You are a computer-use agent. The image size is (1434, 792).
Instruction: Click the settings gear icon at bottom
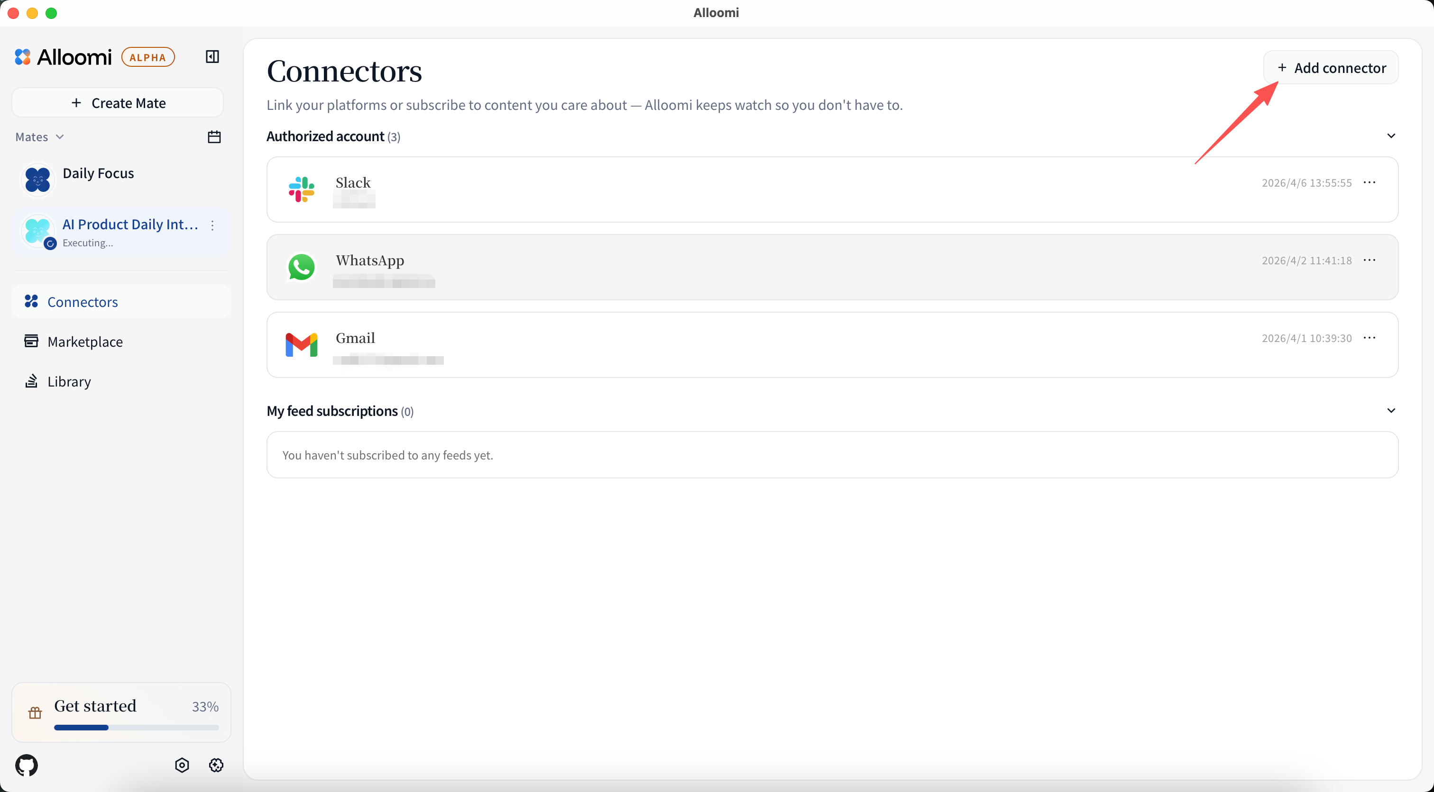(216, 765)
